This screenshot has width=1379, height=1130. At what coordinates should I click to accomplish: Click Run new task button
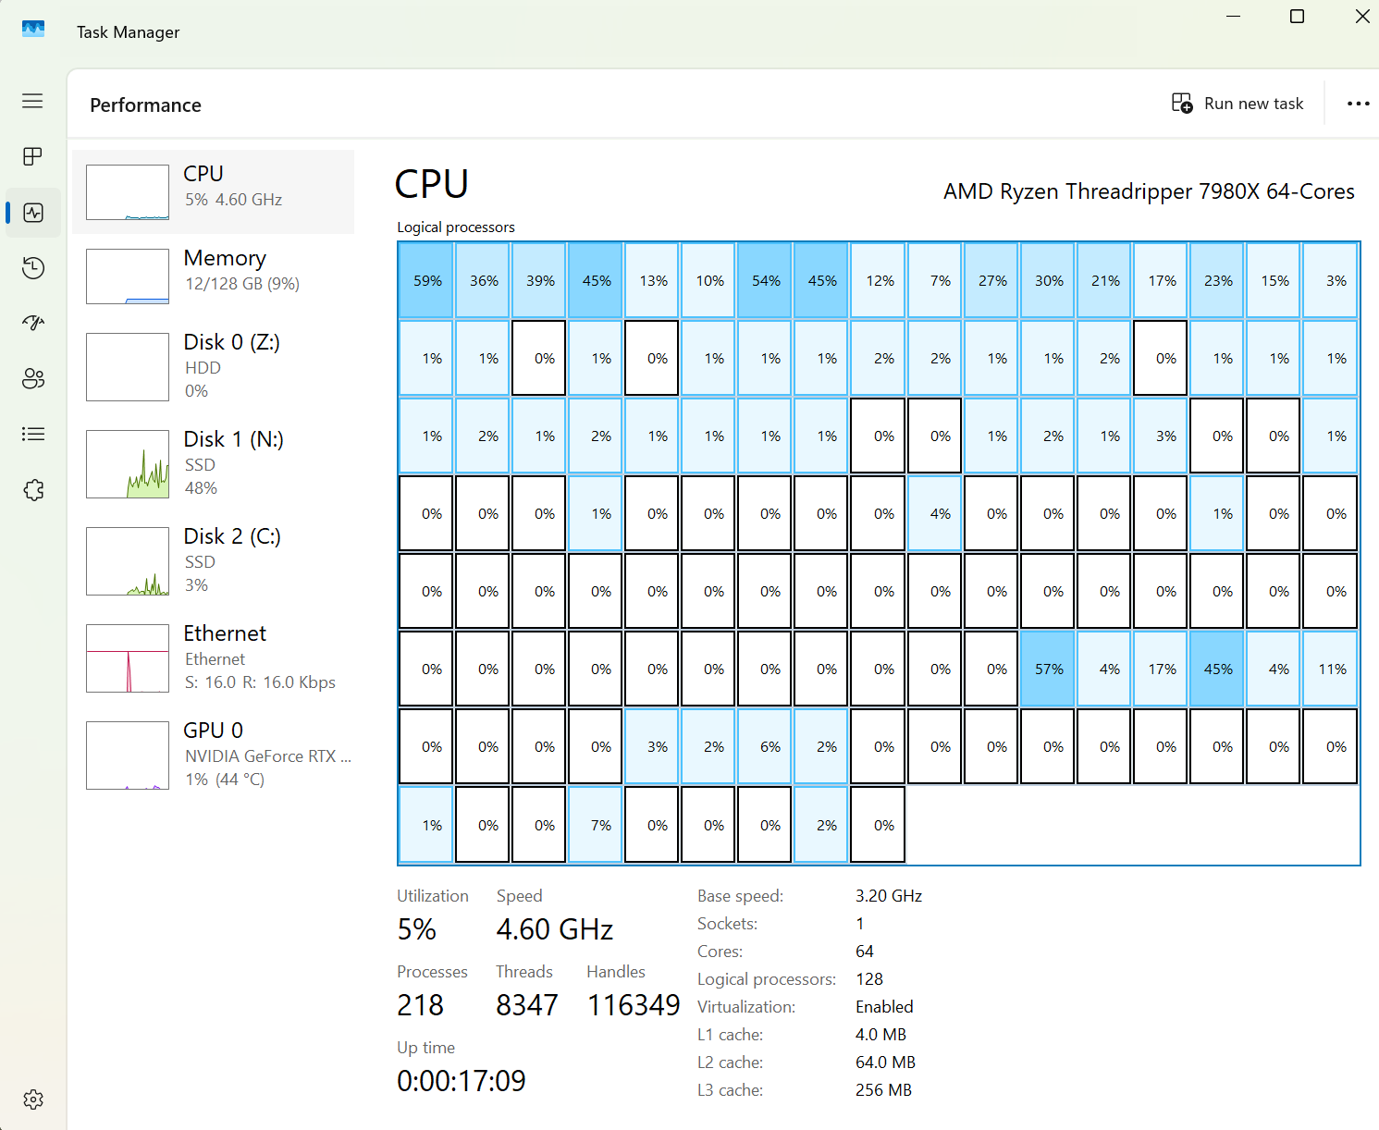click(x=1237, y=104)
